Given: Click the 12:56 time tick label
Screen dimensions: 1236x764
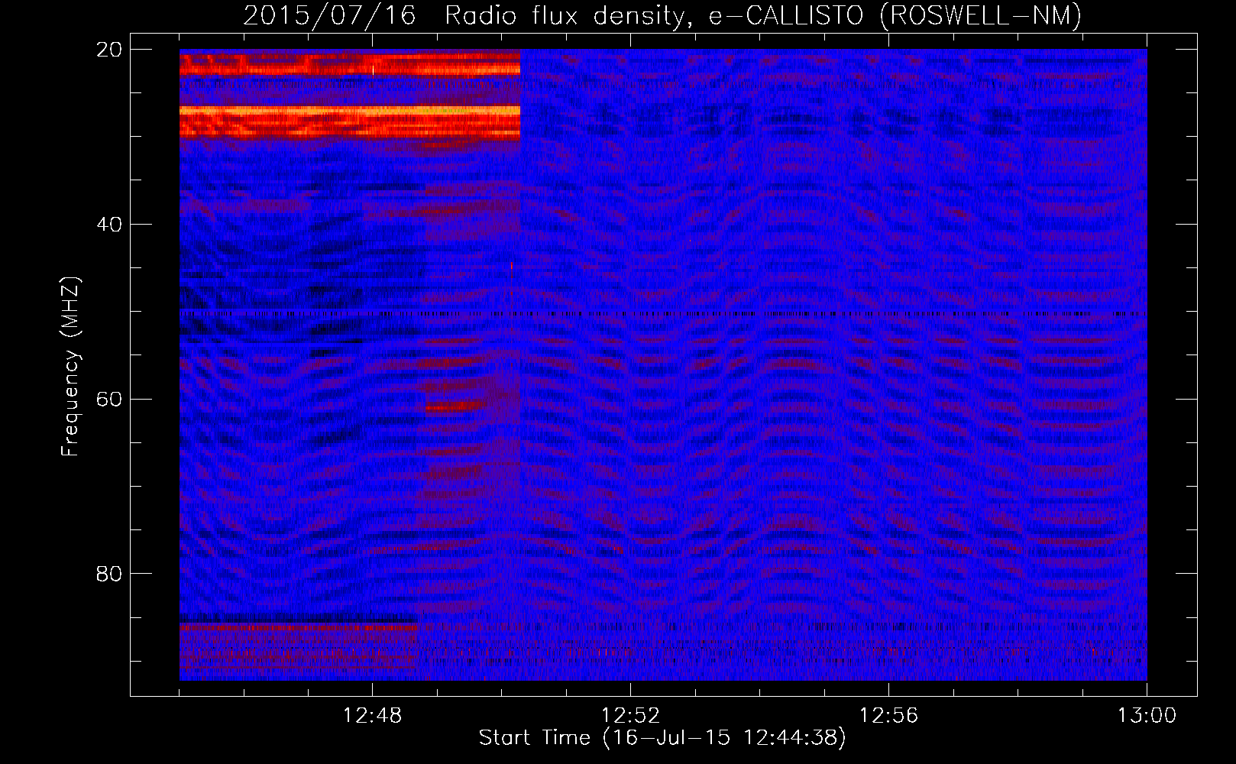Looking at the screenshot, I should (x=888, y=716).
